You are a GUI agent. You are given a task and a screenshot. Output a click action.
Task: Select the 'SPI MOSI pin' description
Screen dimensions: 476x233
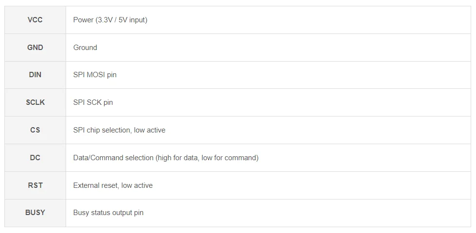[95, 75]
